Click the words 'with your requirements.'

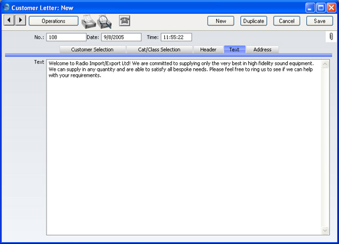[x=75, y=75]
